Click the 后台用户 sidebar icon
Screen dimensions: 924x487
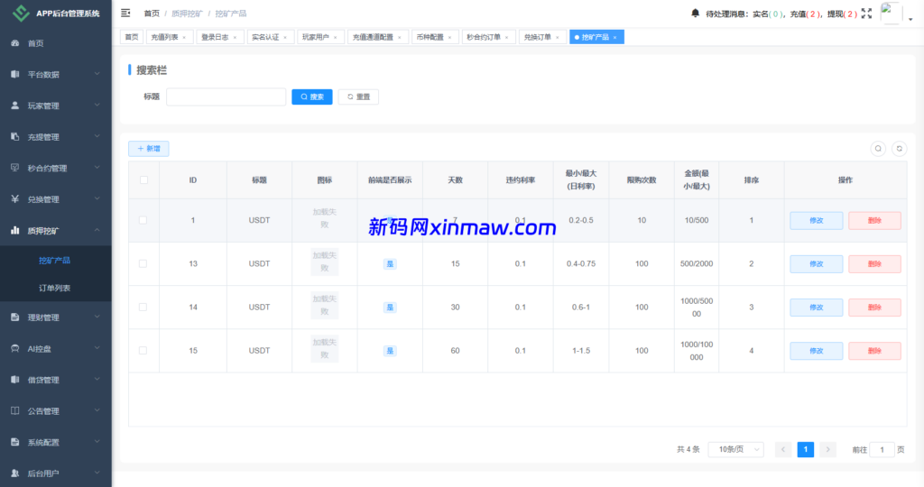pos(15,473)
